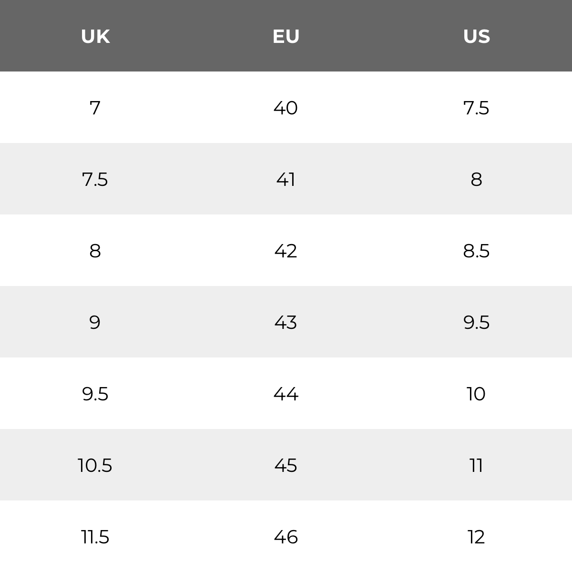The image size is (572, 572).
Task: Click EU size 44 cell
Action: 286,394
